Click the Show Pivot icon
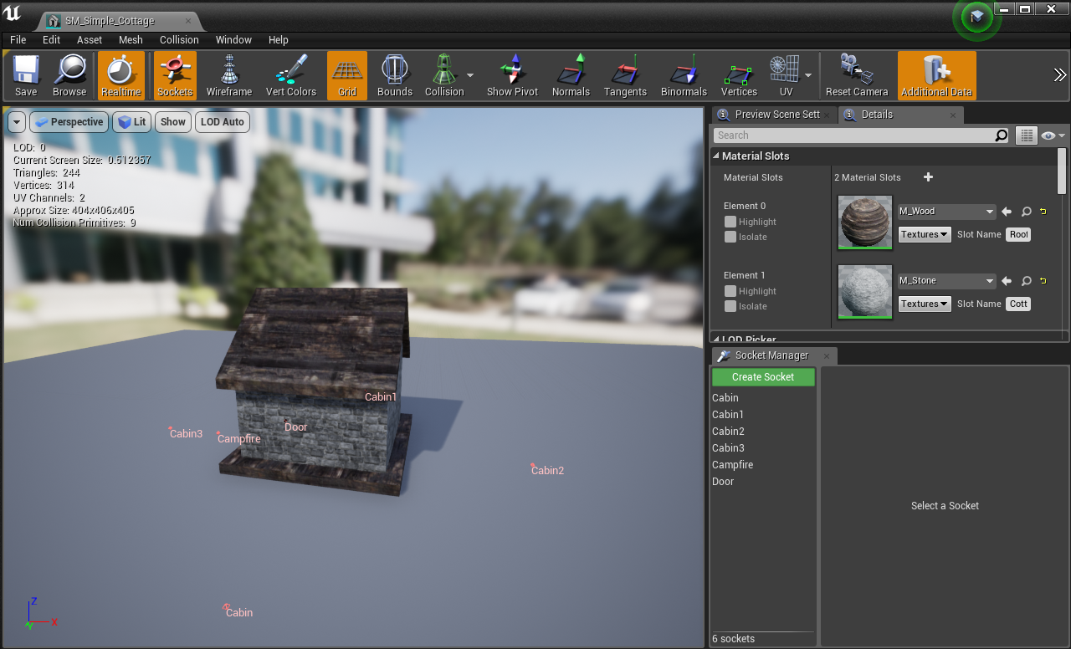The width and height of the screenshot is (1071, 649). [512, 75]
